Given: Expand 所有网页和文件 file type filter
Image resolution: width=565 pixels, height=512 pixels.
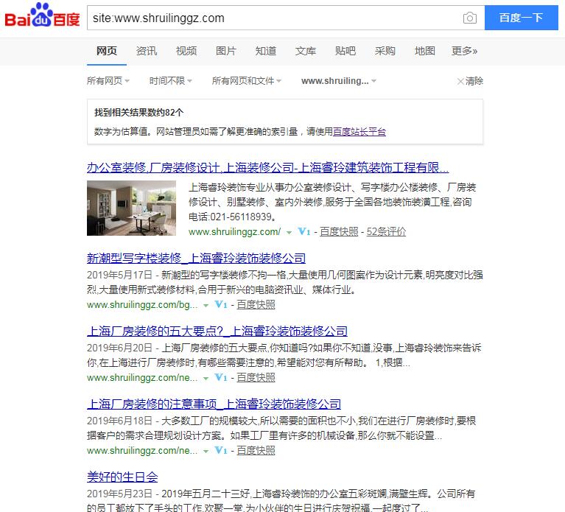Looking at the screenshot, I should [247, 81].
